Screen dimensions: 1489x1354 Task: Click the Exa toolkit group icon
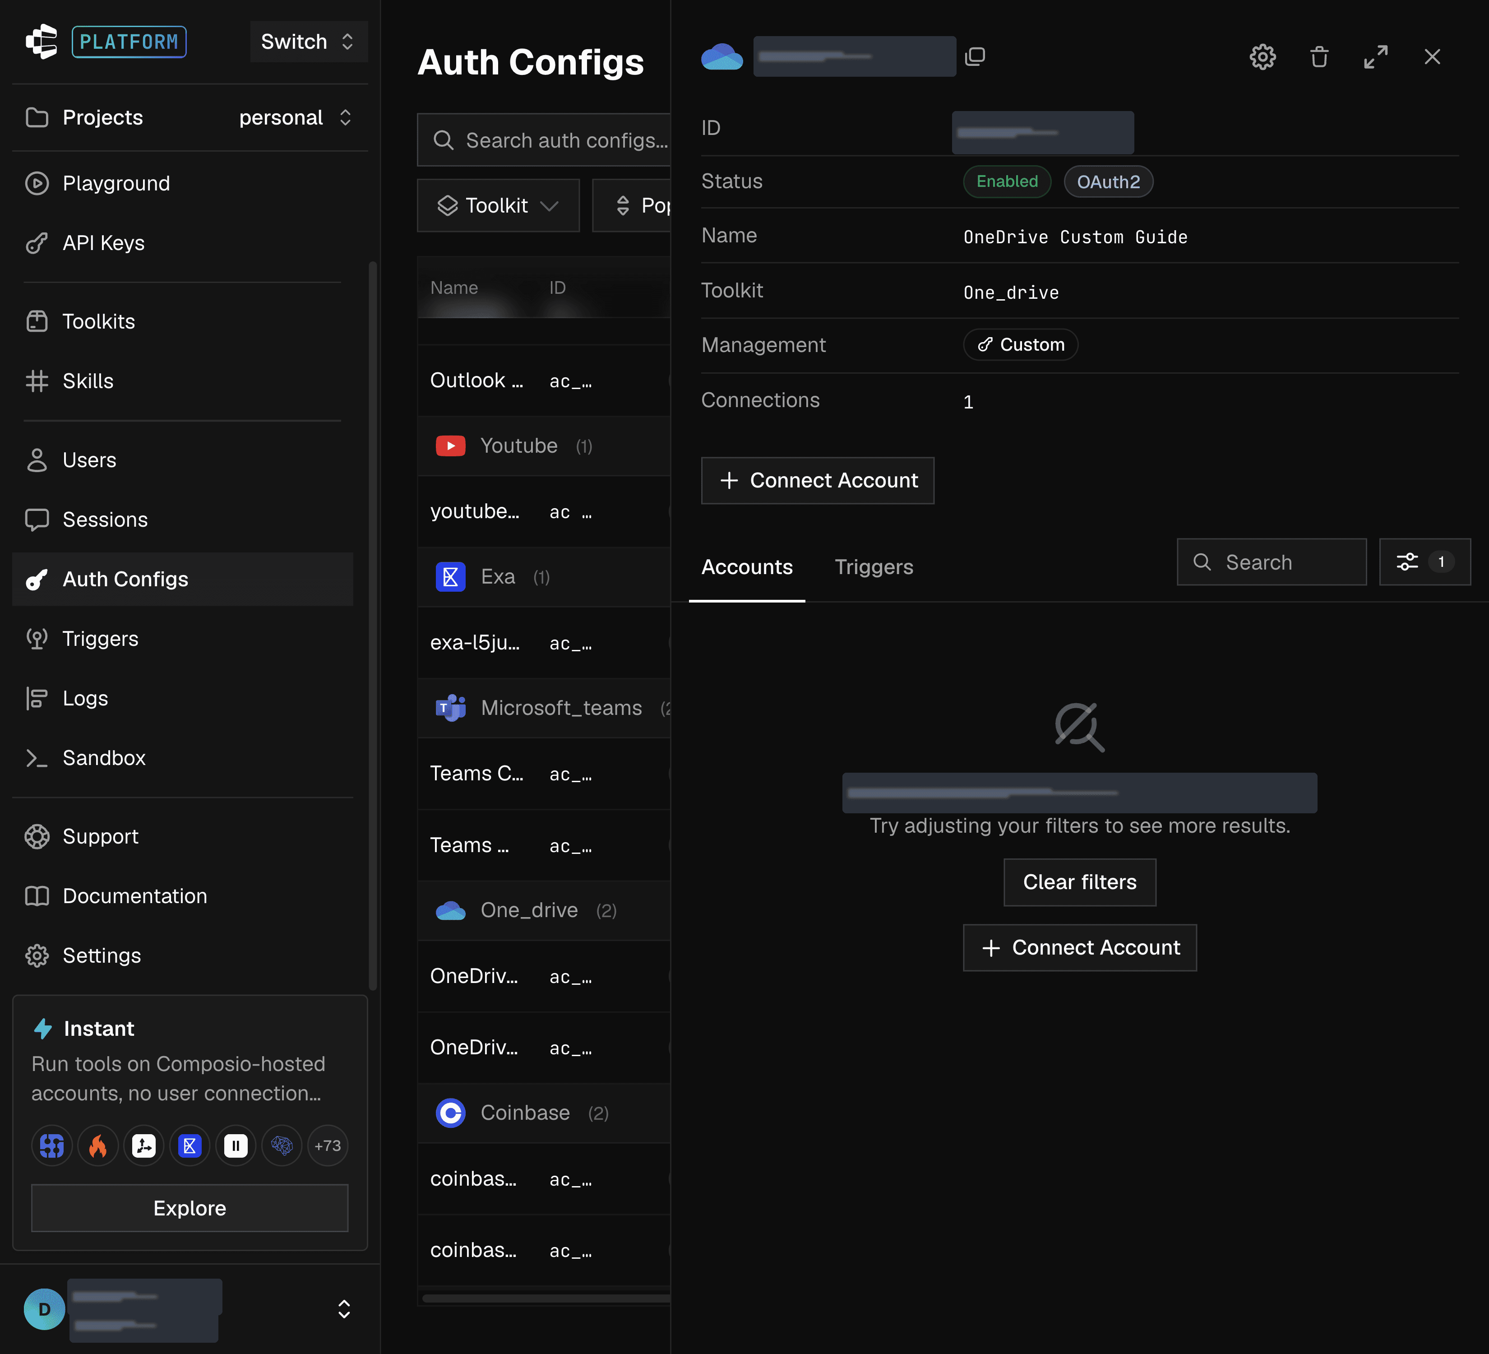point(451,577)
